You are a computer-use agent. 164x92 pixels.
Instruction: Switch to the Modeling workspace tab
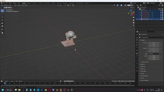click(29, 3)
